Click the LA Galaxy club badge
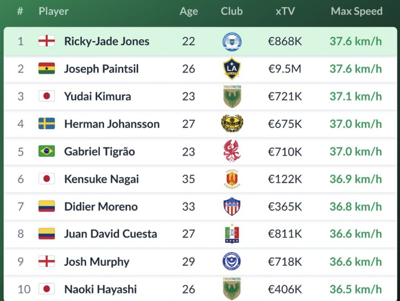Screen dimensions: 400x301 click(232, 69)
